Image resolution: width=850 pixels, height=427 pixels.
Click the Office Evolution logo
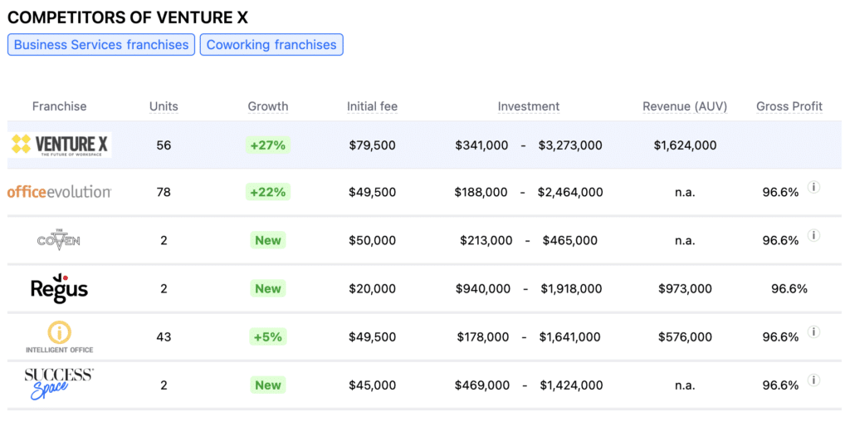[59, 192]
